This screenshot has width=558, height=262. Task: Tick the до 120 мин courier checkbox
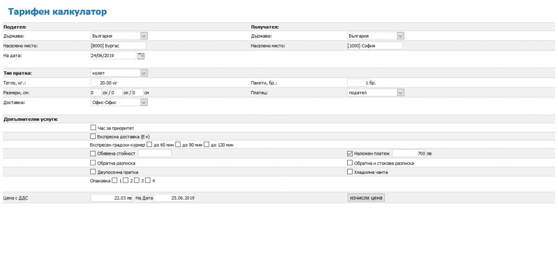pyautogui.click(x=206, y=145)
